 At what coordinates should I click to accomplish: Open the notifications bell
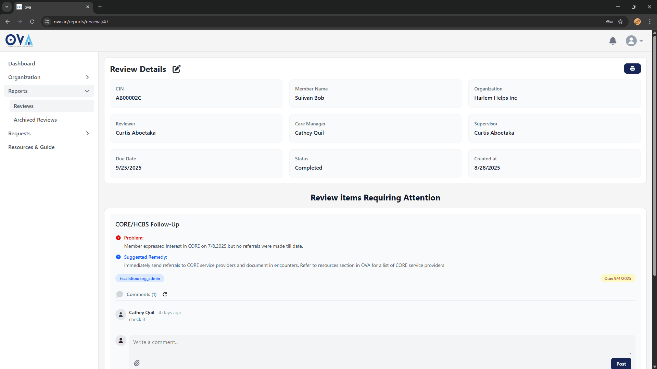pyautogui.click(x=612, y=41)
